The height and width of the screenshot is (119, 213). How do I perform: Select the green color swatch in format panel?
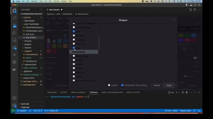pos(187,35)
